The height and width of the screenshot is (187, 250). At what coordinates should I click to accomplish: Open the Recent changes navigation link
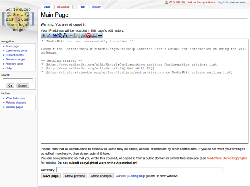coord(15,59)
